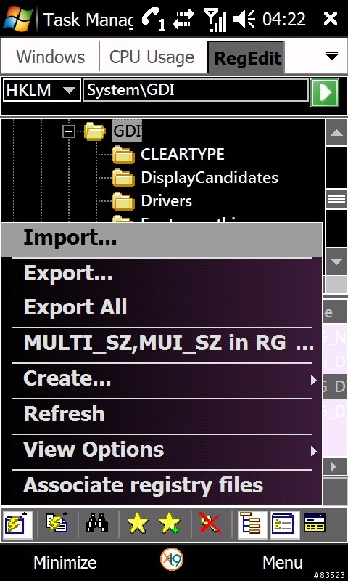This screenshot has width=348, height=581.
Task: Close Task Manager with the X
Action: (331, 18)
